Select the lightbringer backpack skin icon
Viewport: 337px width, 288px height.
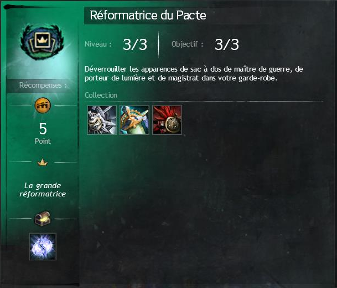click(x=134, y=120)
